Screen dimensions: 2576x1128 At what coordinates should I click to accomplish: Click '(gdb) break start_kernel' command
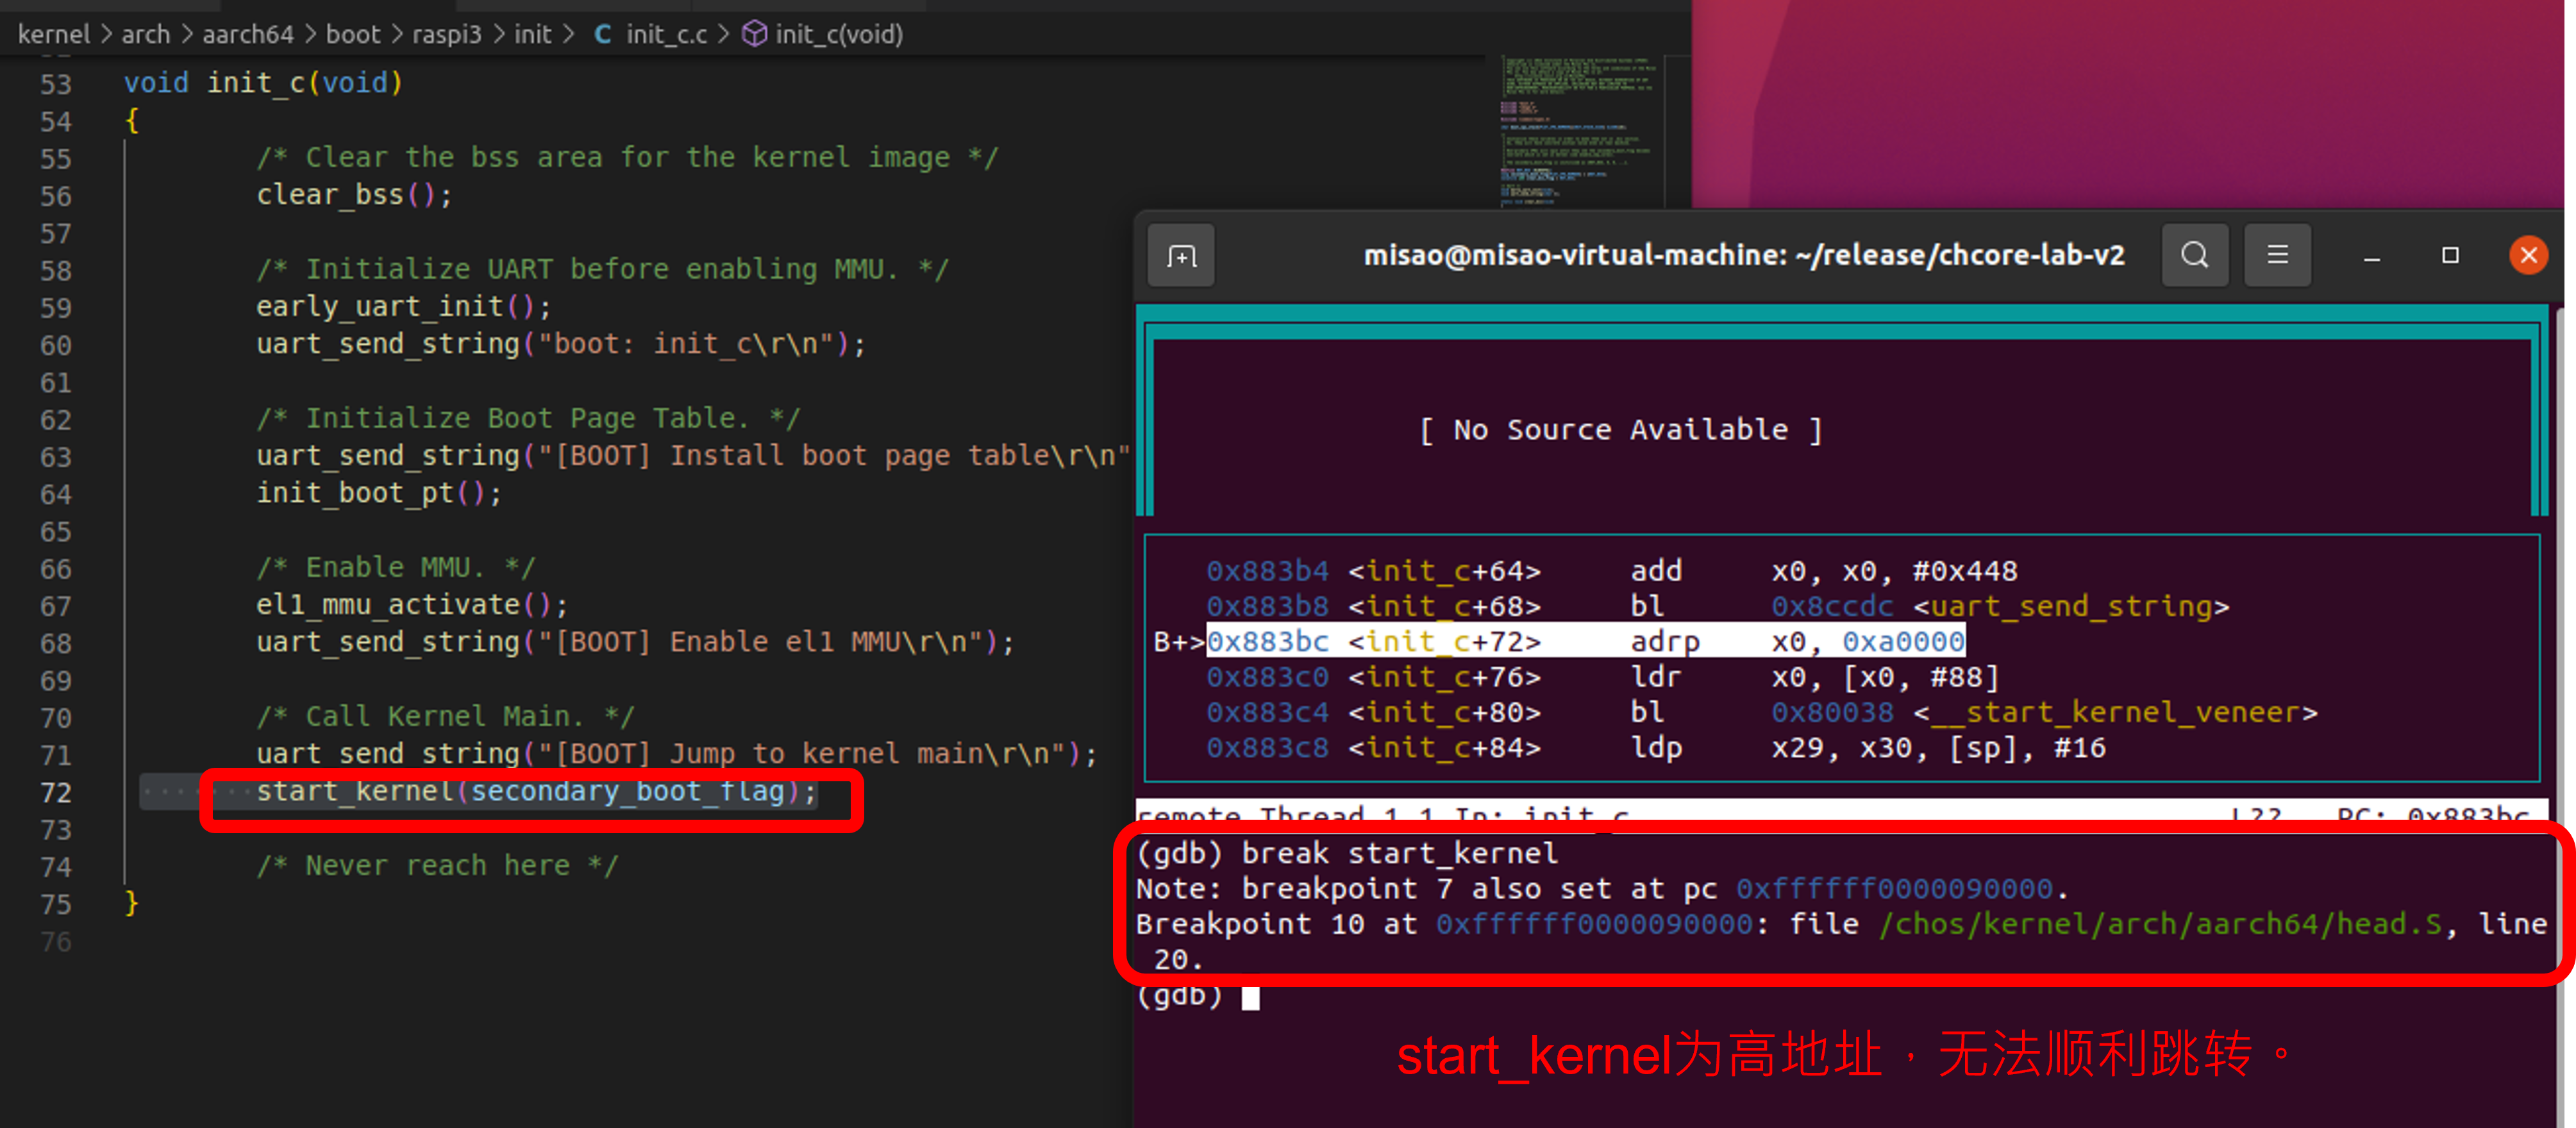1347,853
